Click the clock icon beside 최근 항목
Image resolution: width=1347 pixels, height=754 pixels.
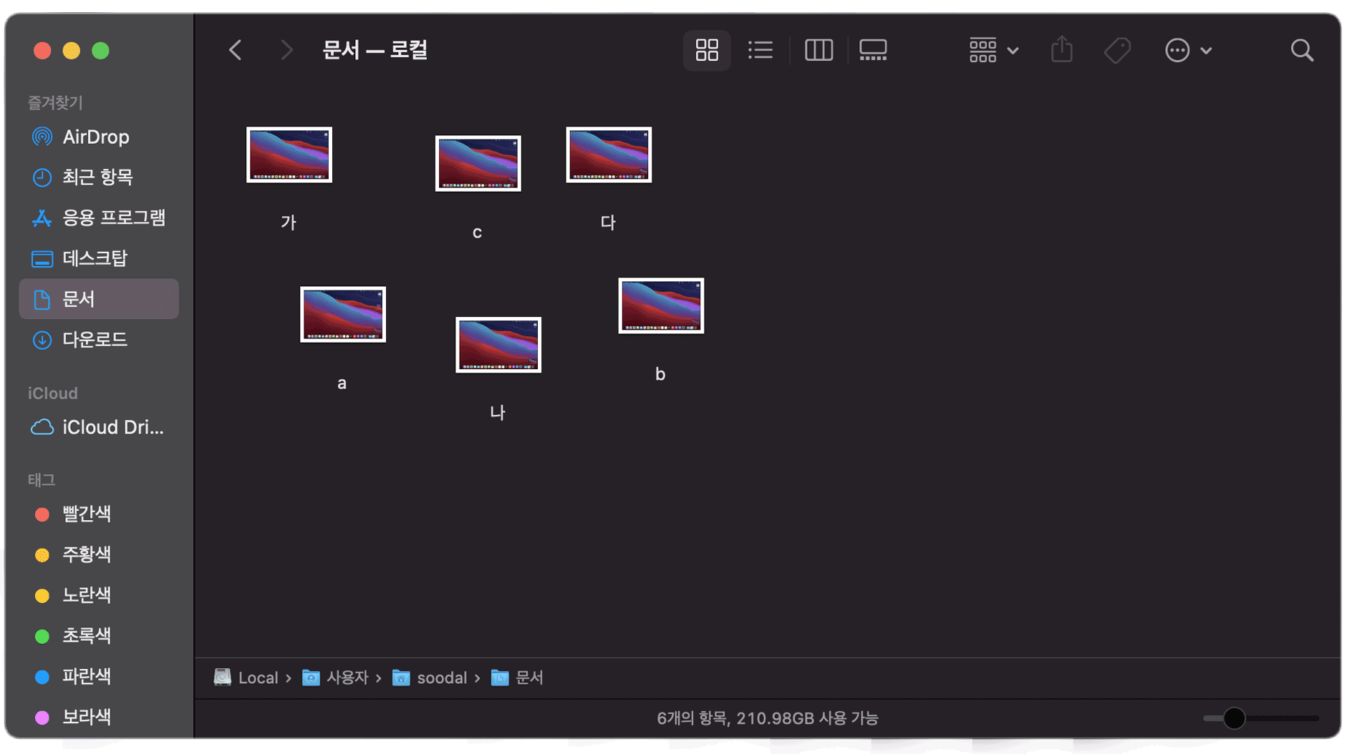click(42, 177)
